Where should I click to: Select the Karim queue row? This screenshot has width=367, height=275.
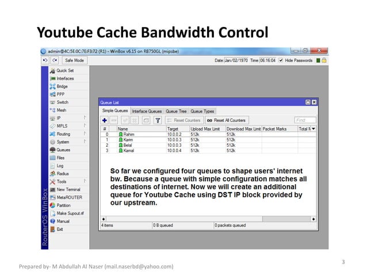tap(208, 140)
